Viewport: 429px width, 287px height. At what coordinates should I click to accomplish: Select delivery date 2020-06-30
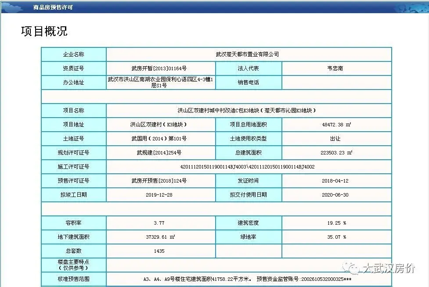335,195
